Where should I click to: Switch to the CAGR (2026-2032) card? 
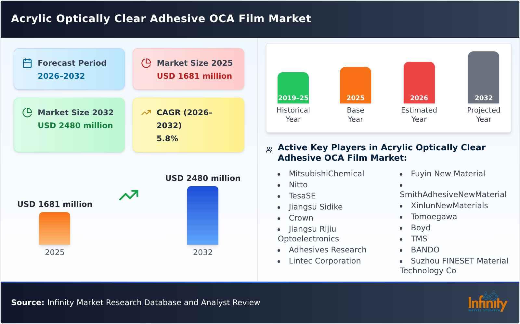[188, 125]
